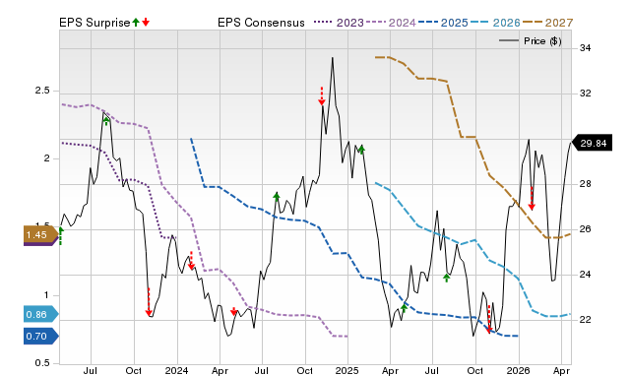
Task: Select the green EPS surprise arrow in August 2024
Action: click(x=277, y=197)
